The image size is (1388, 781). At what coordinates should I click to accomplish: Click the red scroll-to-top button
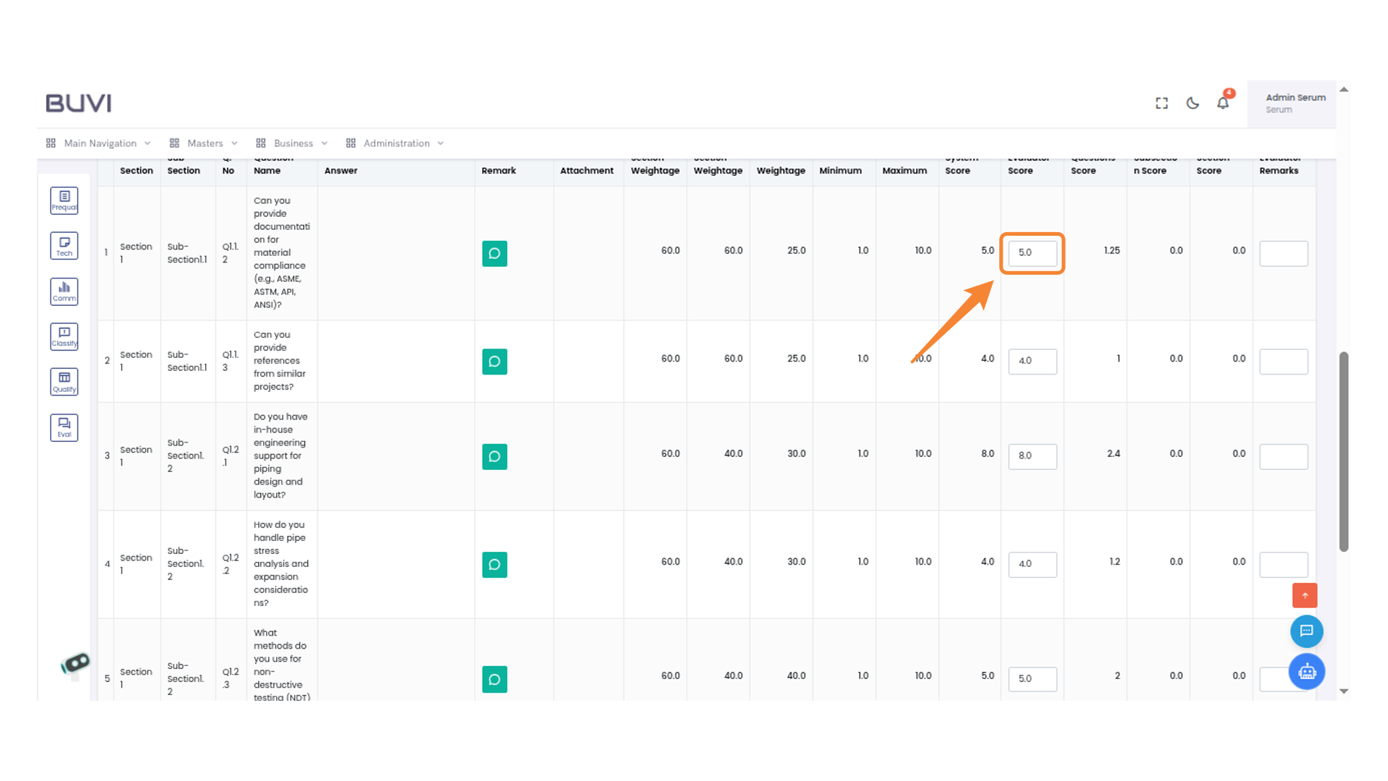(x=1305, y=595)
